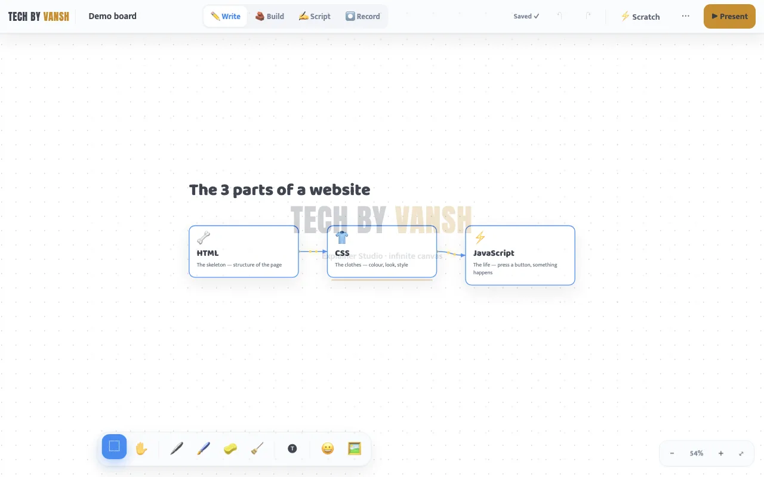764x477 pixels.
Task: Open the Script tab
Action: click(315, 16)
